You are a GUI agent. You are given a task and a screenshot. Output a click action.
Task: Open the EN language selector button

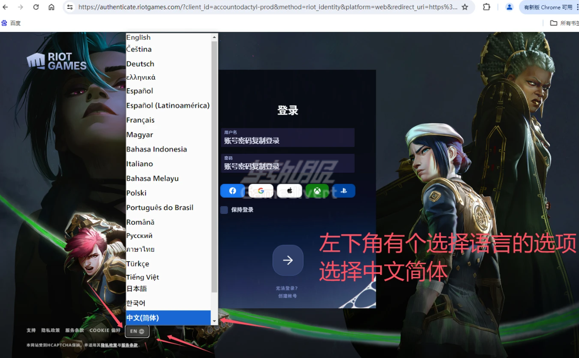click(137, 331)
